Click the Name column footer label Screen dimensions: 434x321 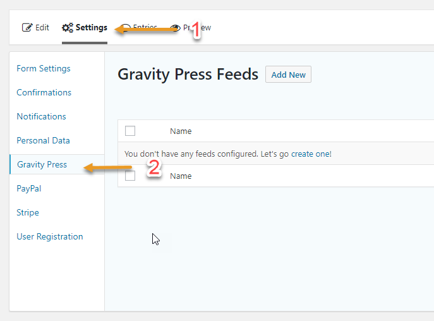181,176
